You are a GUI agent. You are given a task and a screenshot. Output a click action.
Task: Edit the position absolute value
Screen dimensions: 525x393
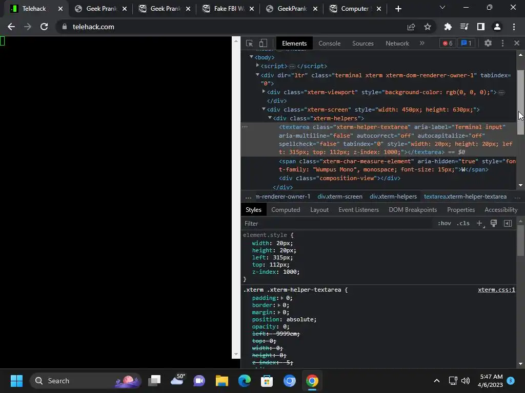[300, 319]
